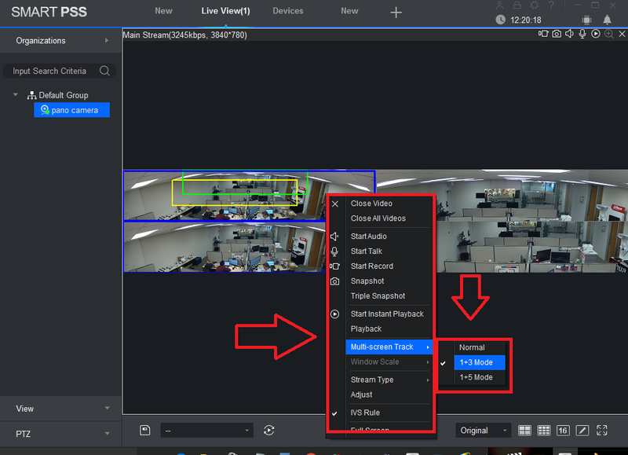The height and width of the screenshot is (455, 628).
Task: Open the Original scale dropdown
Action: point(483,431)
